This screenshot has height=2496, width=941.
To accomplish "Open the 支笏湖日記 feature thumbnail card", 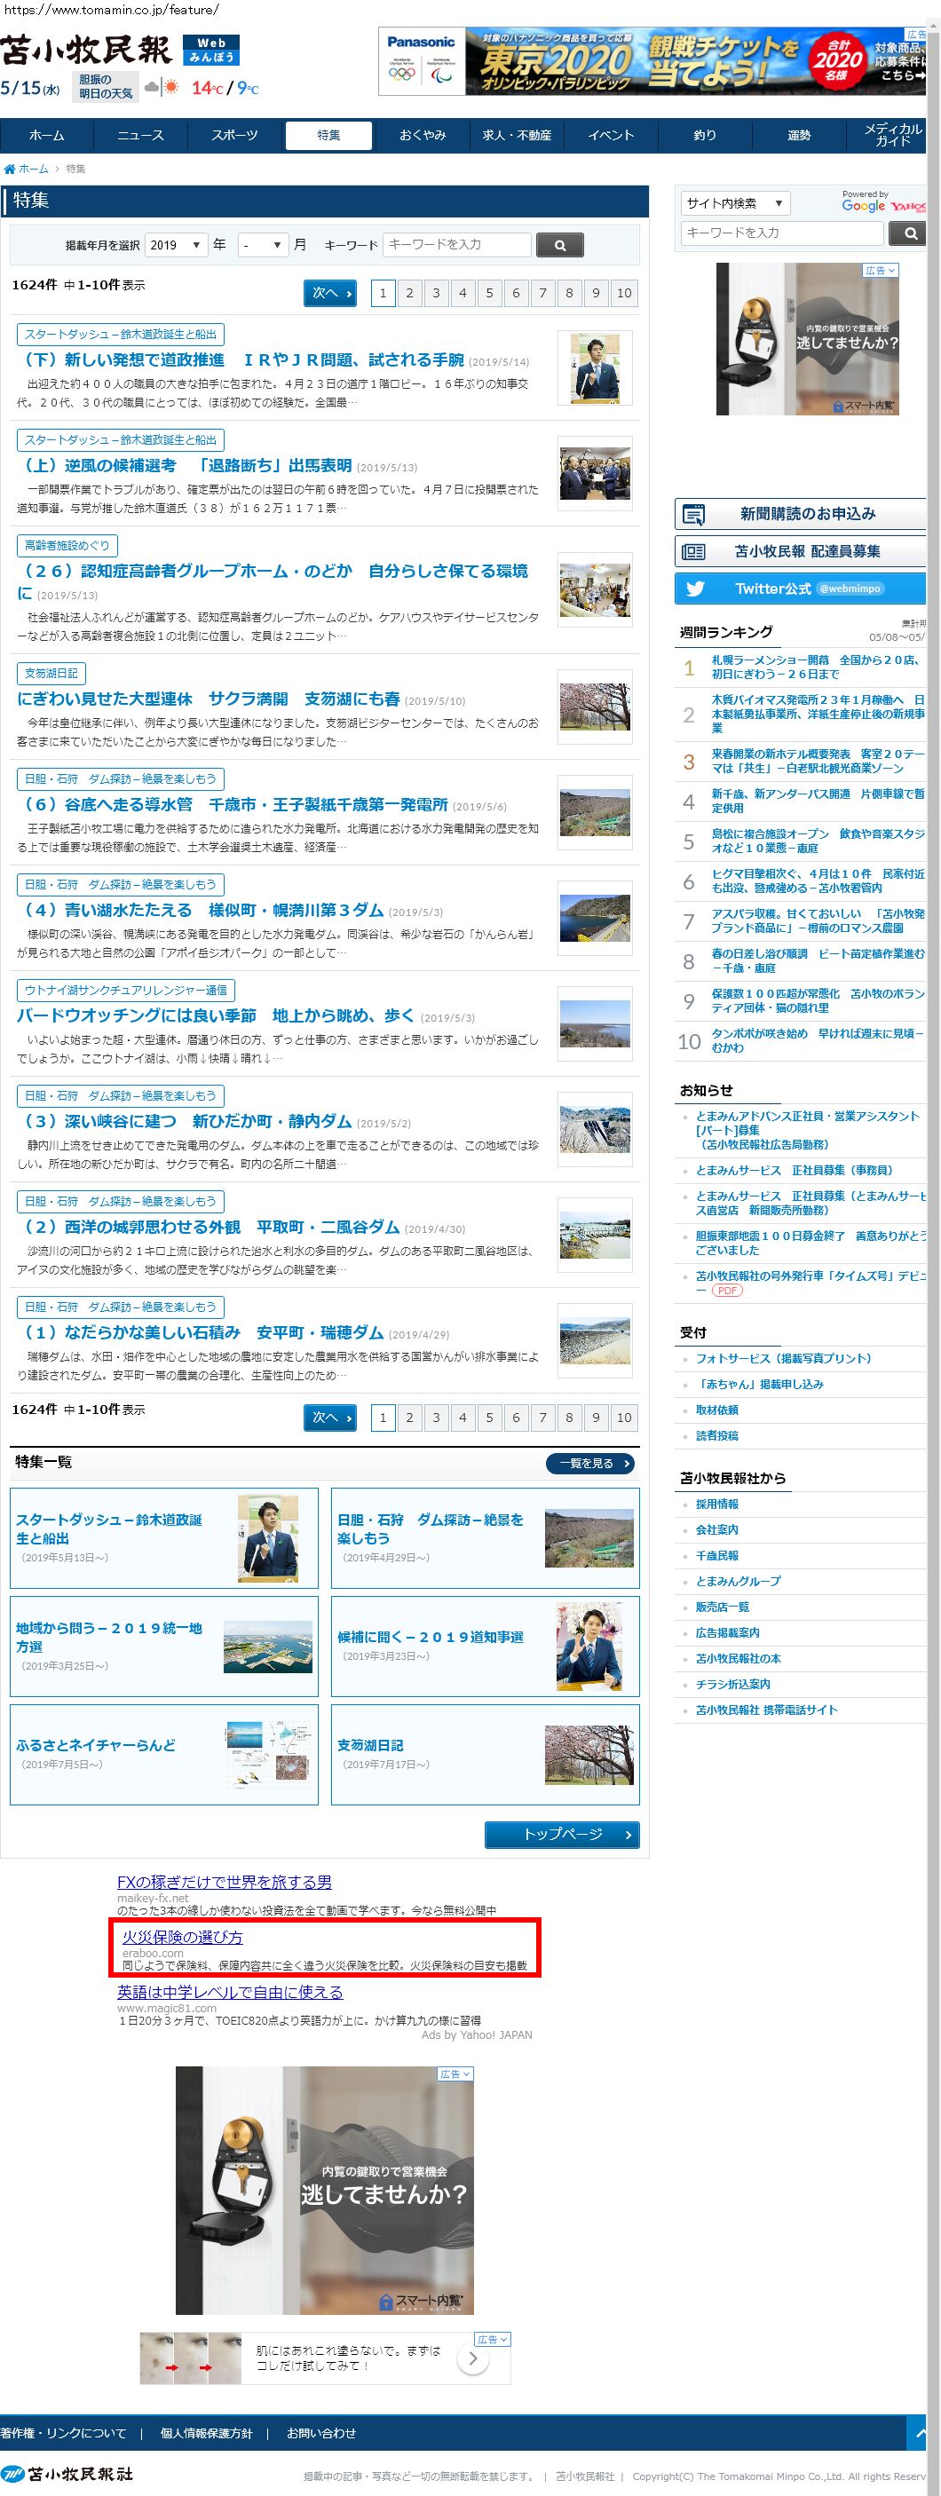I will [x=485, y=1755].
